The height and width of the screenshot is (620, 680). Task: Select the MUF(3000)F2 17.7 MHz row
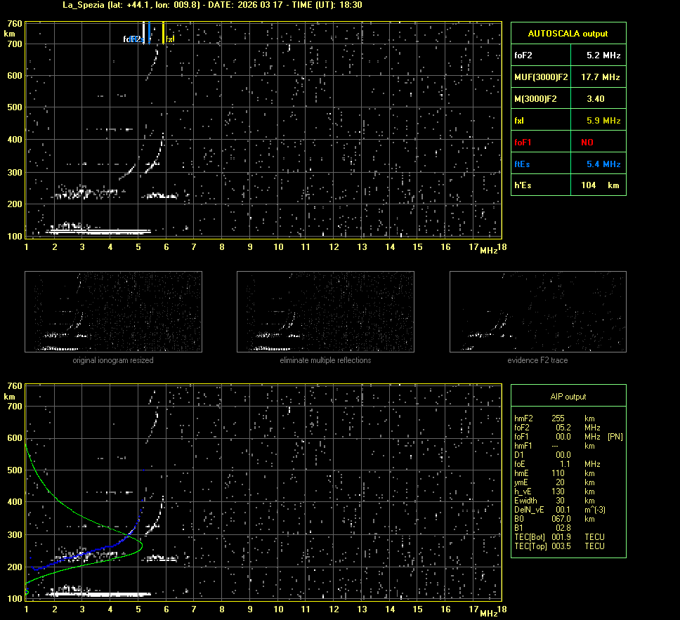[568, 77]
